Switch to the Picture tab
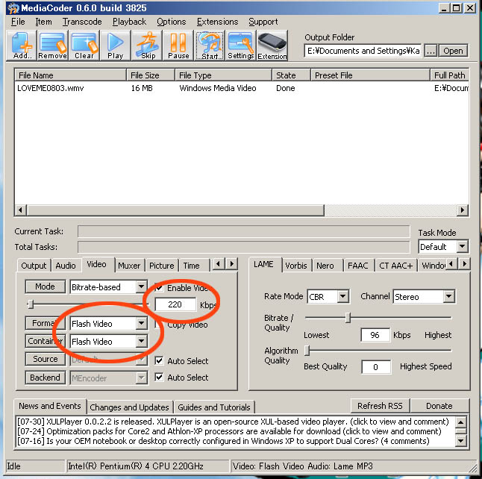Viewport: 482px width, 479px height. point(162,266)
